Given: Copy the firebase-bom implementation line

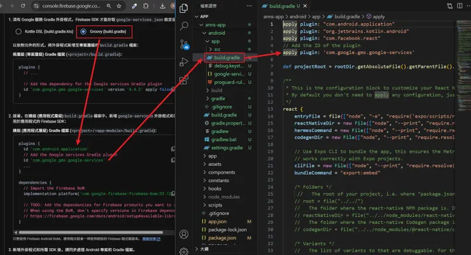Looking at the screenshot, I should tap(173, 193).
